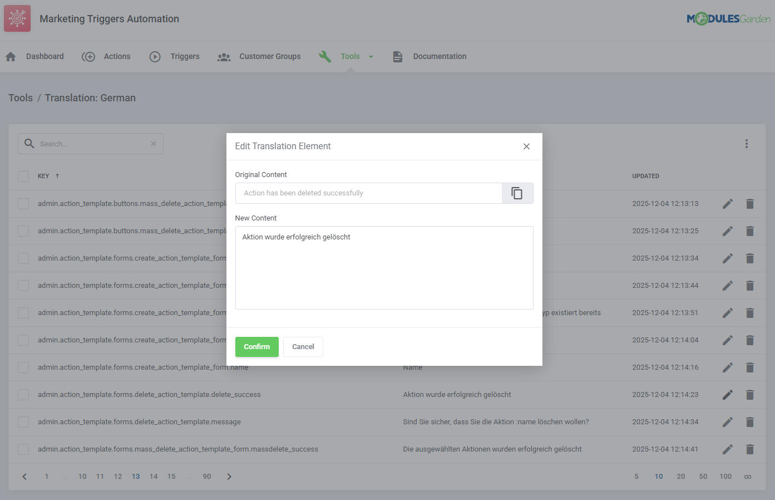The height and width of the screenshot is (500, 775).
Task: Clear the search field using the X icon
Action: (x=154, y=144)
